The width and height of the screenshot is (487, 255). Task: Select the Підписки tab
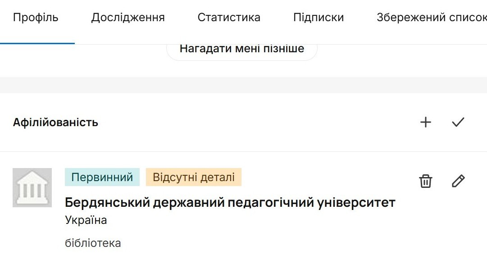(318, 18)
